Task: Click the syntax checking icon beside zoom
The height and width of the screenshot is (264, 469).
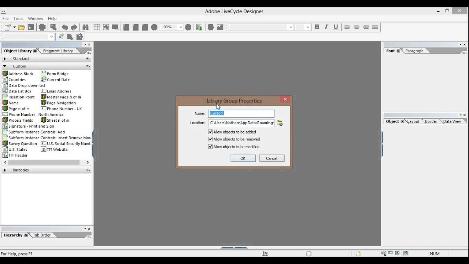Action: click(199, 27)
